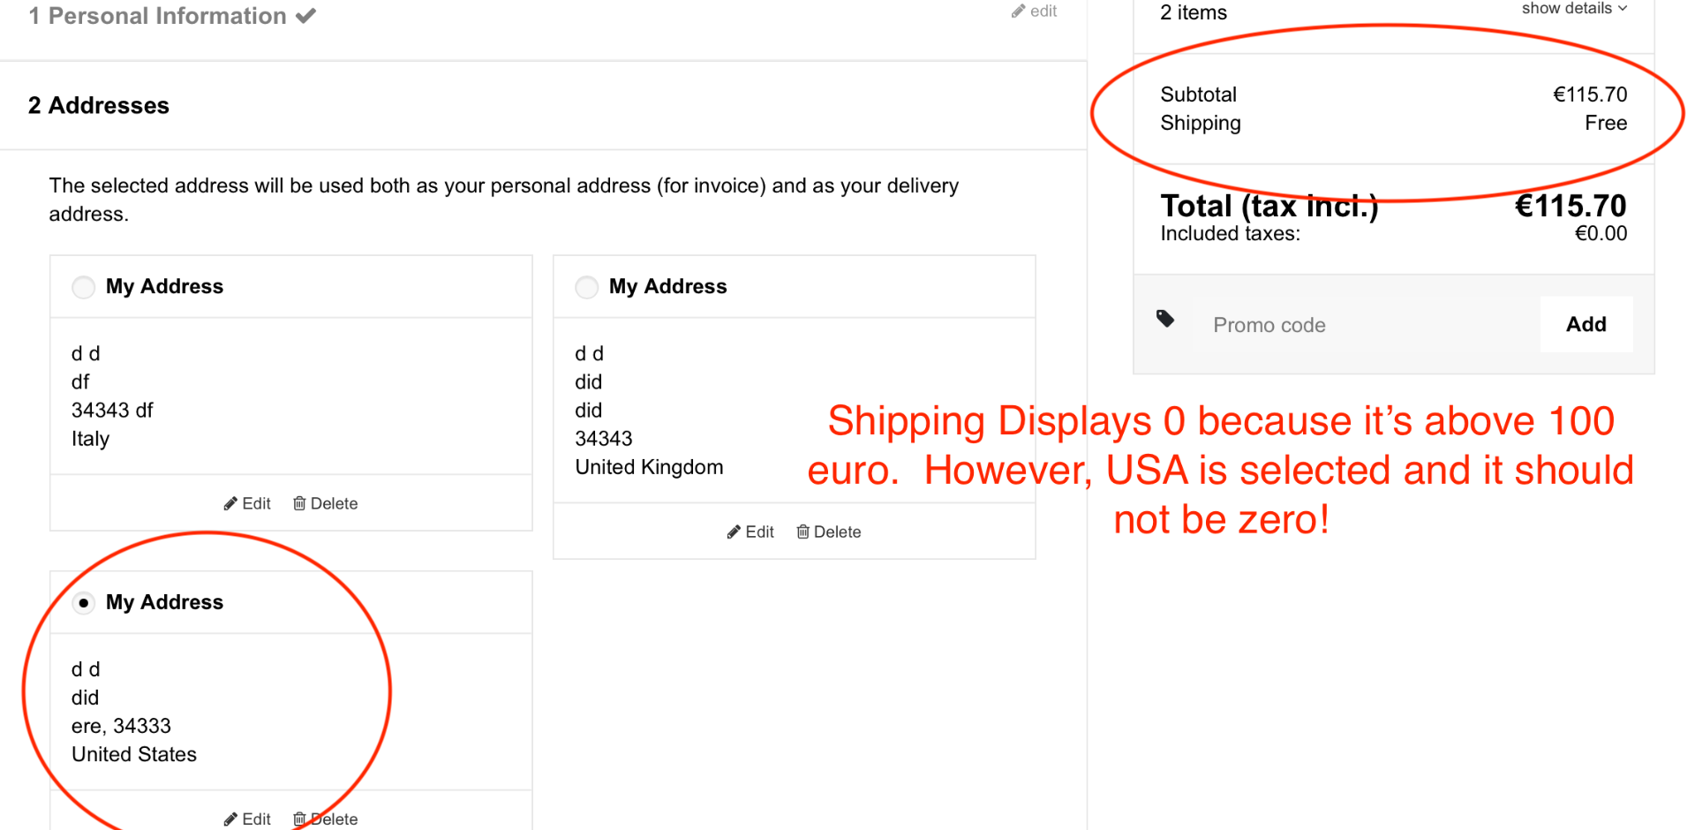
Task: Click the pencil icon on the United States address card
Action: click(230, 819)
